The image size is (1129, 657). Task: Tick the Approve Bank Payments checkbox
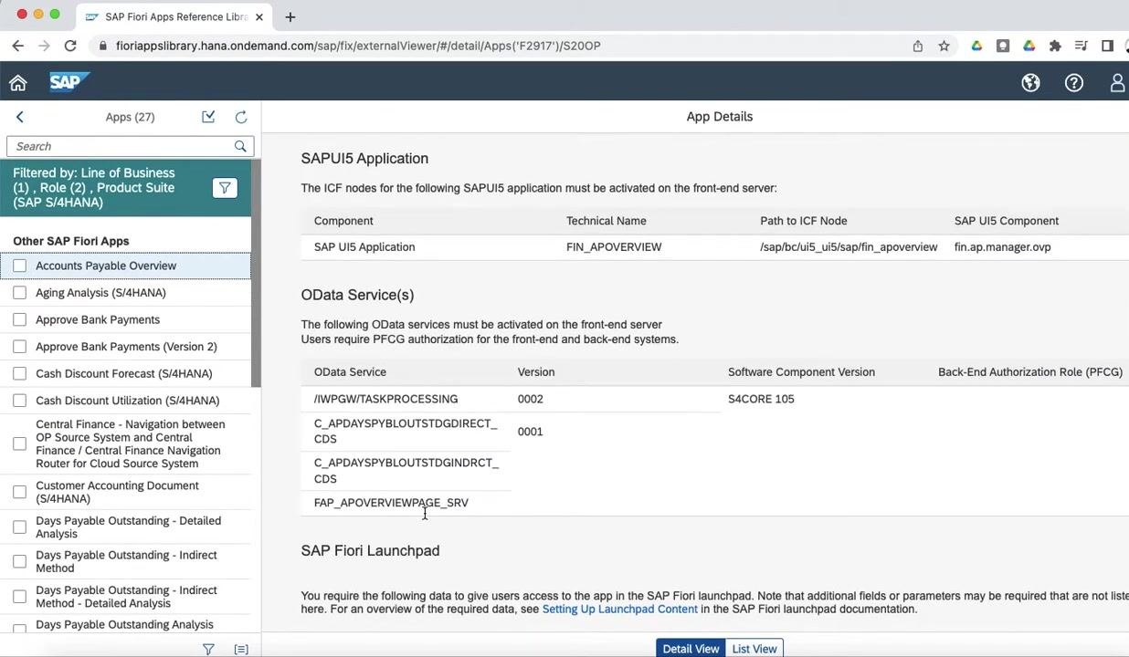coord(20,319)
